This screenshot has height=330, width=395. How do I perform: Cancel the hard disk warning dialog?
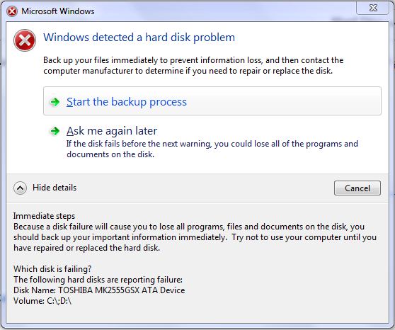pyautogui.click(x=357, y=188)
